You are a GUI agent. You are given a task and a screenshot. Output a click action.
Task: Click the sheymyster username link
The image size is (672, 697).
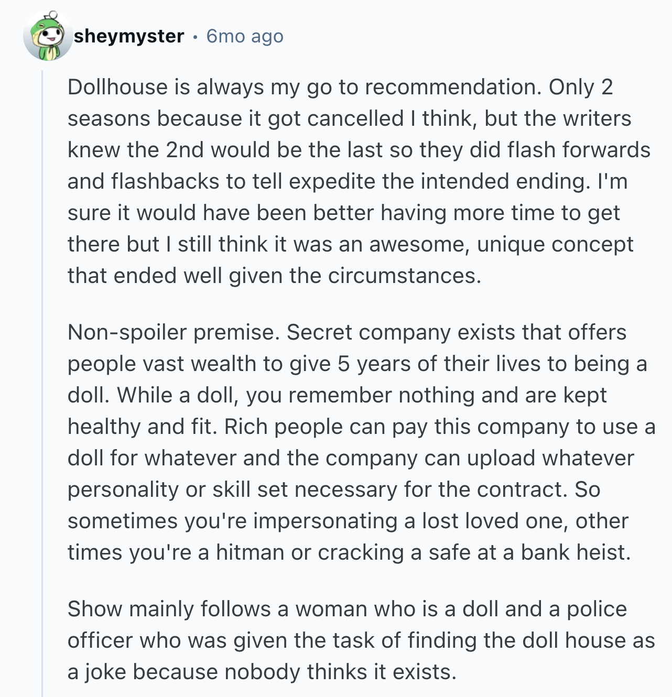(x=129, y=36)
